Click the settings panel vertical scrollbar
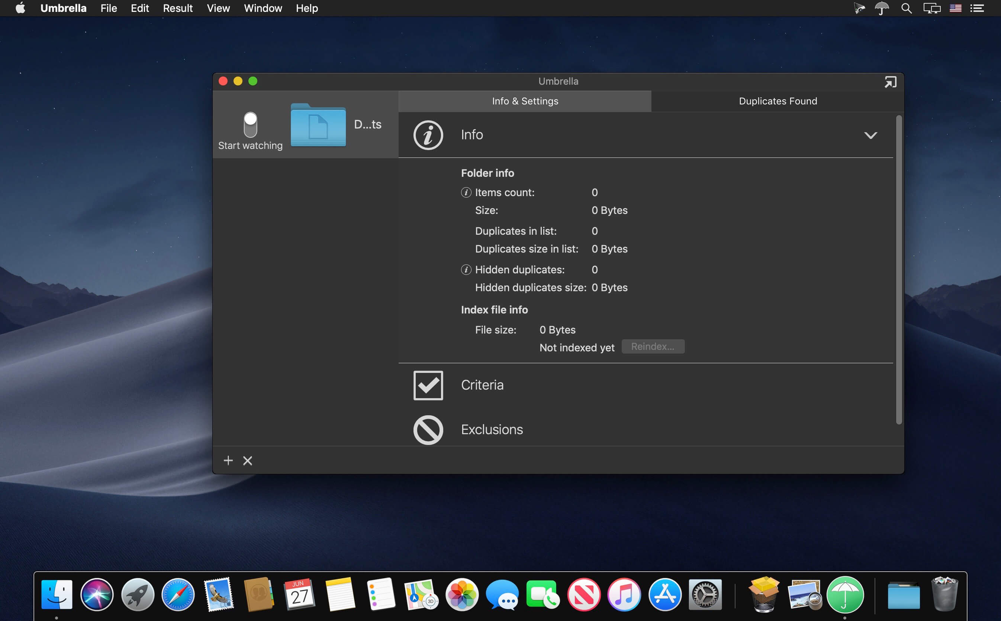The image size is (1001, 621). [x=899, y=269]
